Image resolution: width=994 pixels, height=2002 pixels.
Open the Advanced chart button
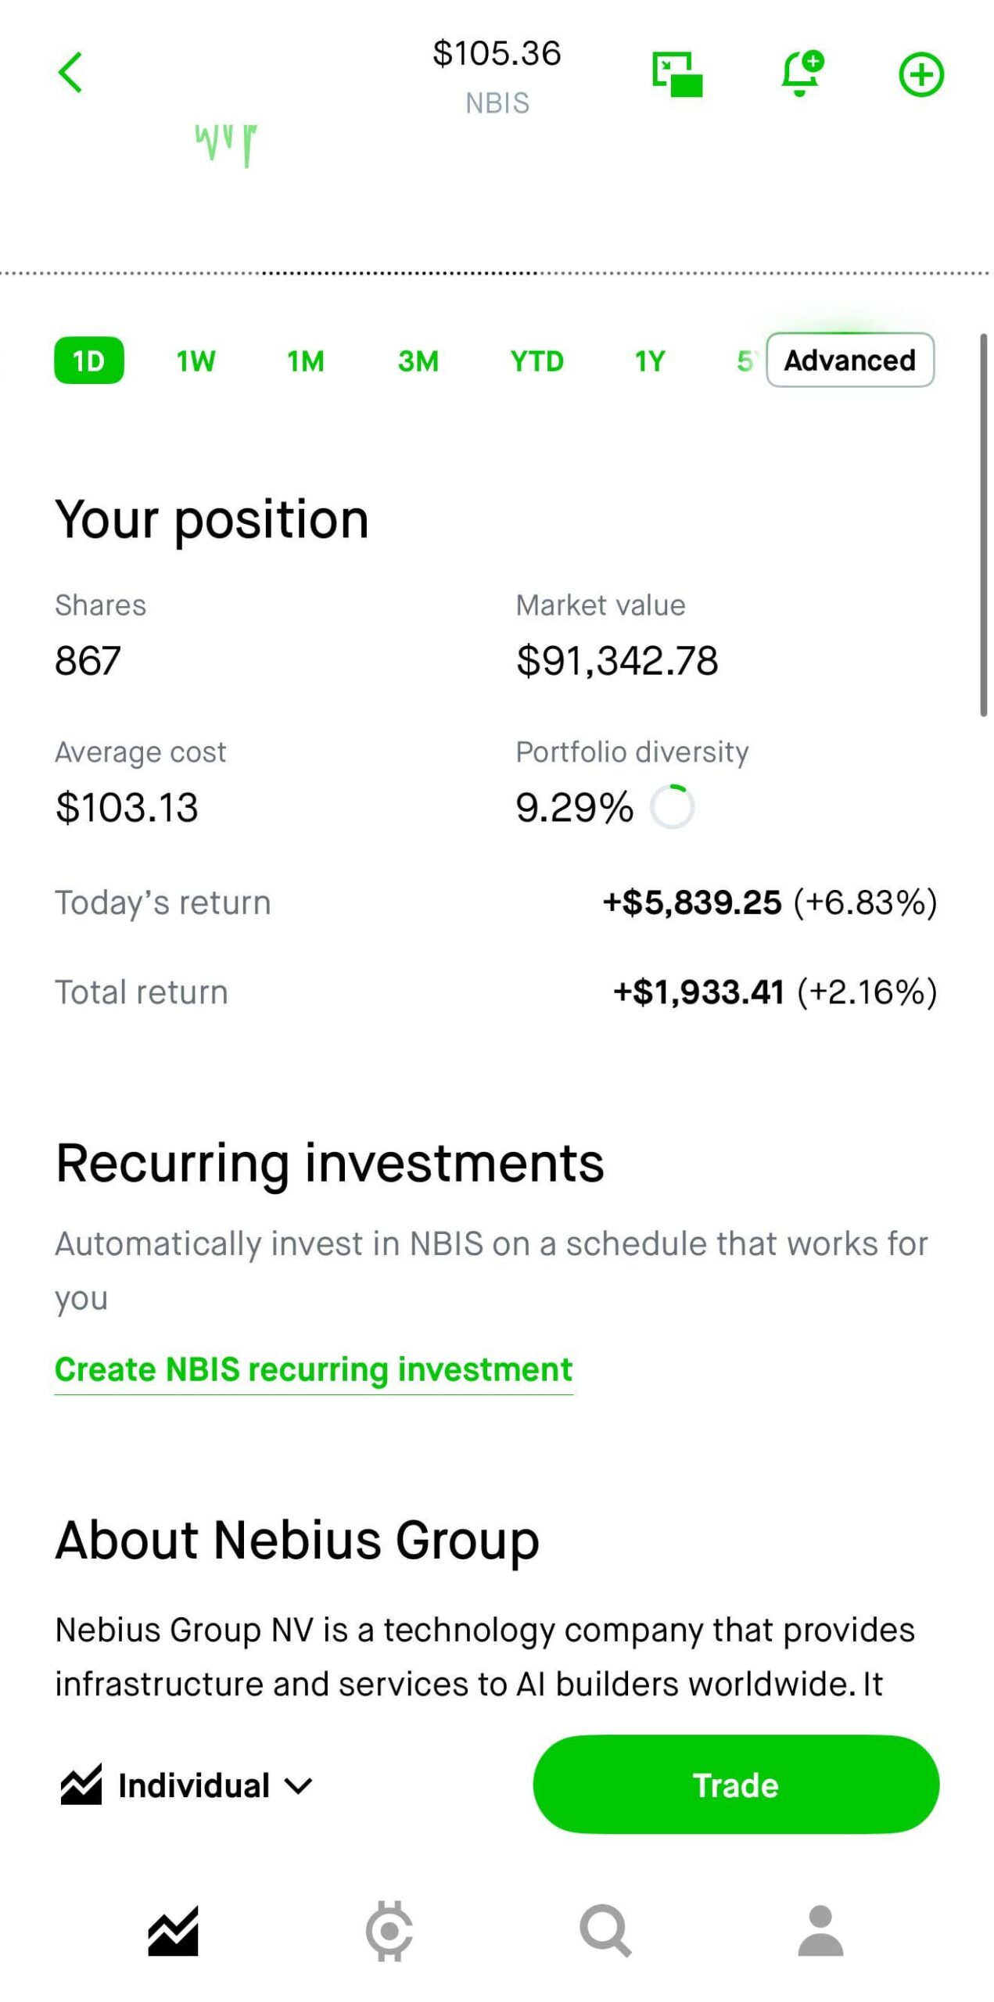(x=849, y=361)
